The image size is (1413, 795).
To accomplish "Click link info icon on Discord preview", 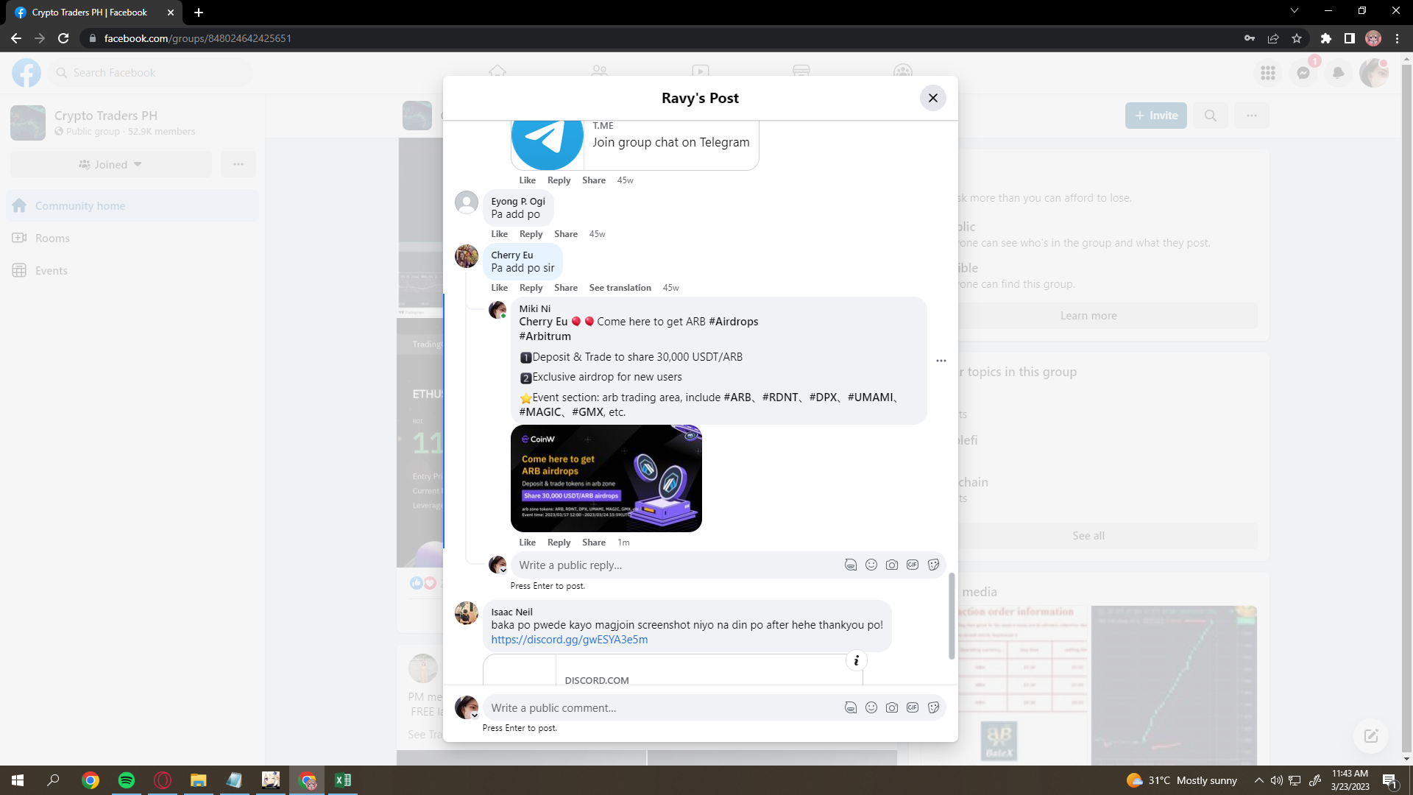I will click(x=856, y=660).
